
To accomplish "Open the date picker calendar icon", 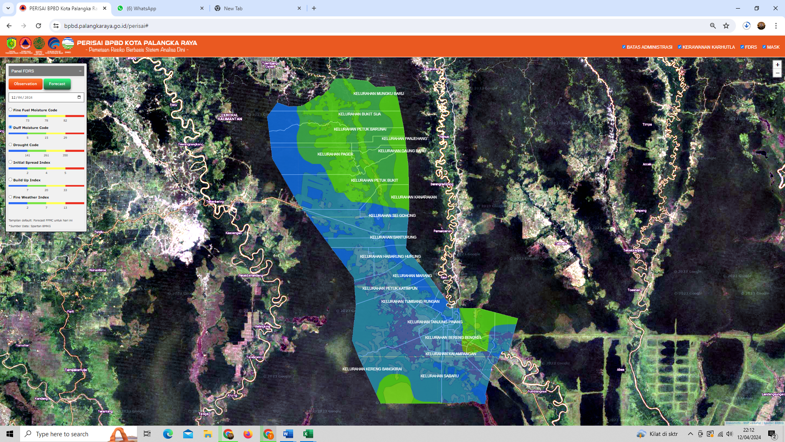I will pyautogui.click(x=79, y=97).
